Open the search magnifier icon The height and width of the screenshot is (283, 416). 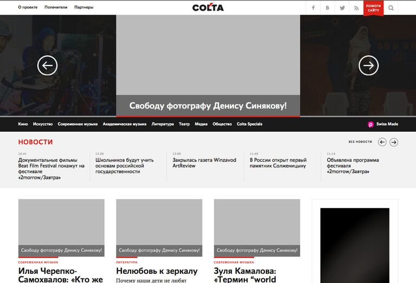[x=391, y=8]
